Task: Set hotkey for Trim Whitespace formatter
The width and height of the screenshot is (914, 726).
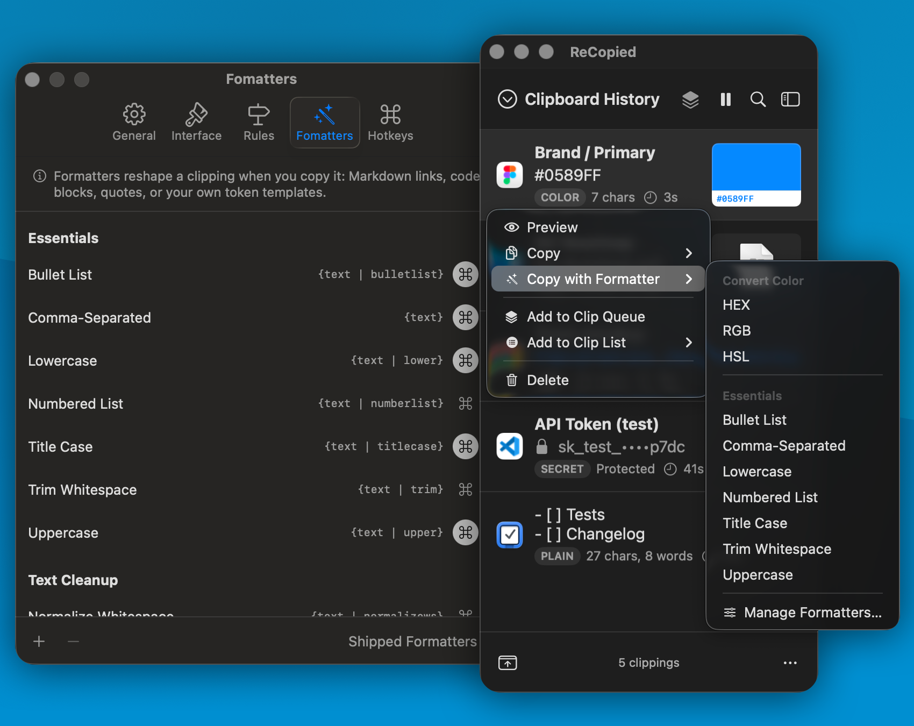Action: click(466, 489)
